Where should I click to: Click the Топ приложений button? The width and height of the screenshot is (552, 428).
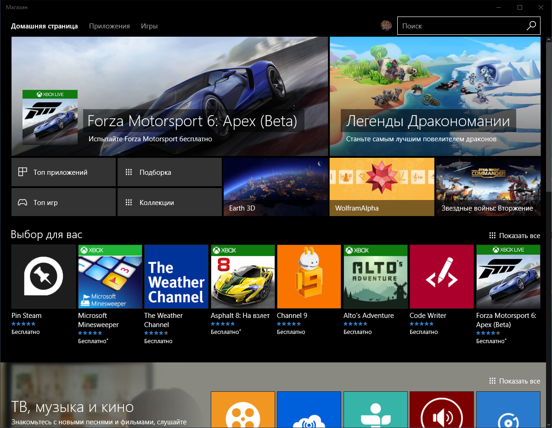(x=63, y=172)
